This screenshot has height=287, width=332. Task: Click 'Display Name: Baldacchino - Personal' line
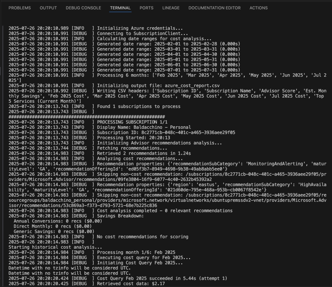click(x=100, y=127)
